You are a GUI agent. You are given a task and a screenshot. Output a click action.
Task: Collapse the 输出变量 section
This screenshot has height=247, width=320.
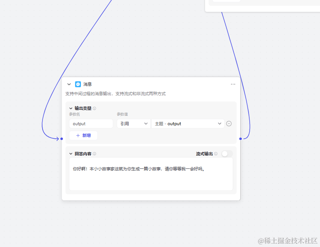pyautogui.click(x=71, y=108)
